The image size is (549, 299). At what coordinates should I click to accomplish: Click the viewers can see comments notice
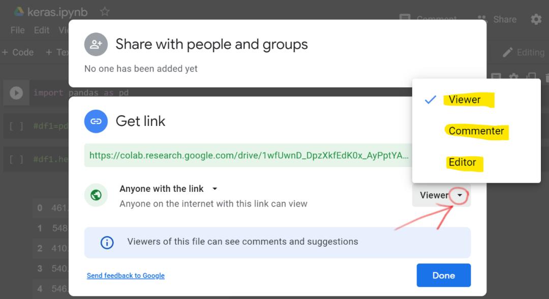(x=278, y=242)
